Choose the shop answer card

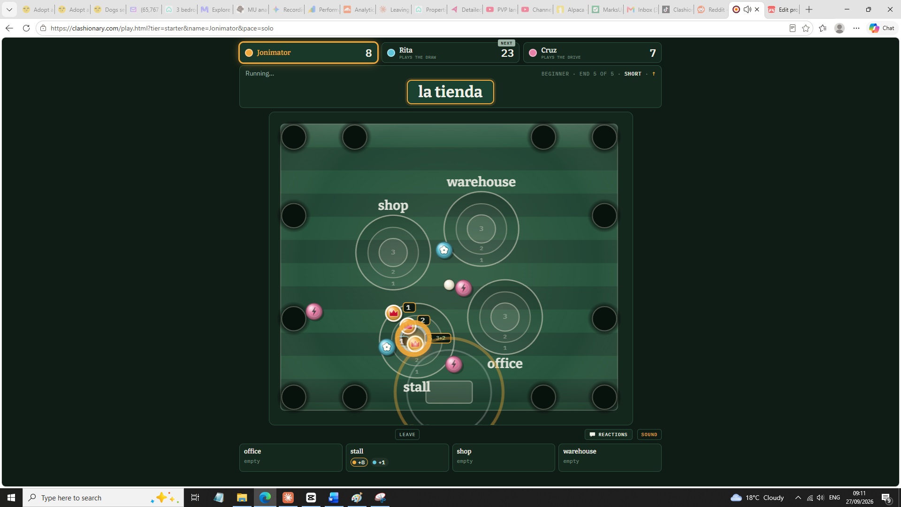coord(503,457)
